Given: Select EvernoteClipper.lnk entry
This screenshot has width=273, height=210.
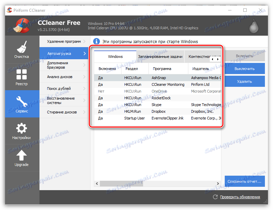Looking at the screenshot, I should 158,118.
